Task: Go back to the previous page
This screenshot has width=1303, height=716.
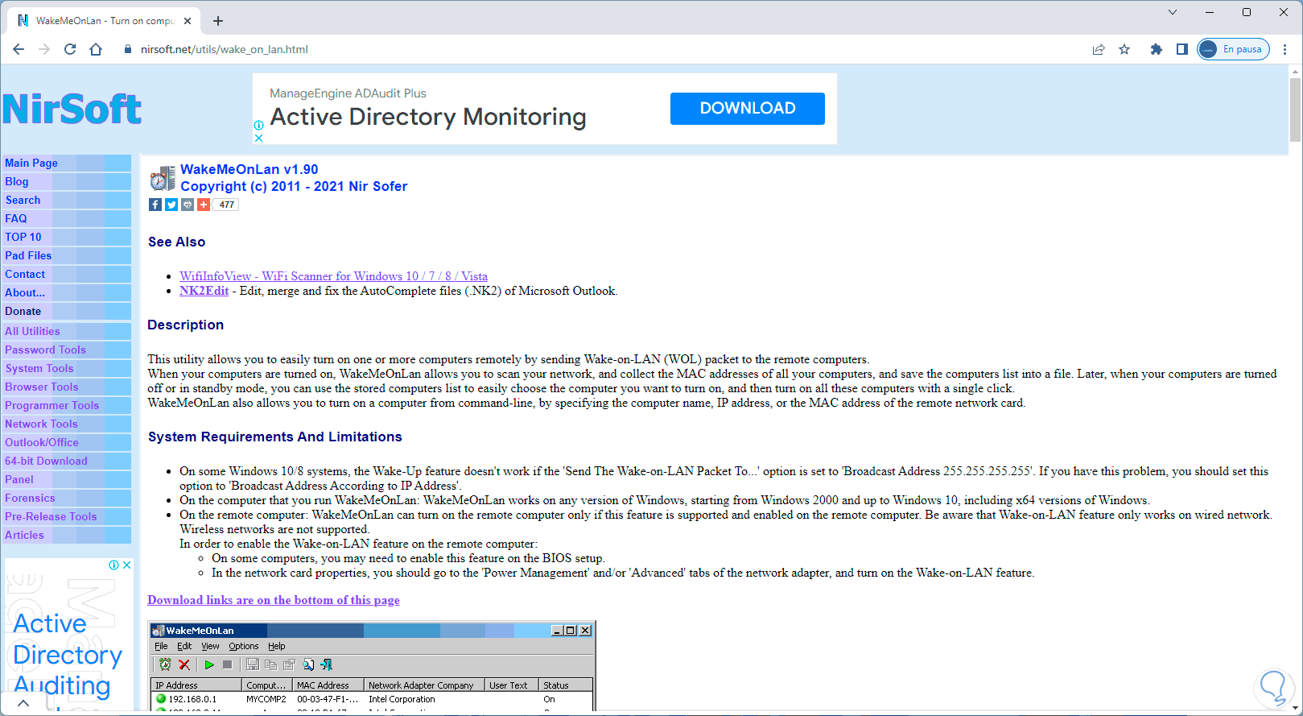Action: (x=19, y=49)
